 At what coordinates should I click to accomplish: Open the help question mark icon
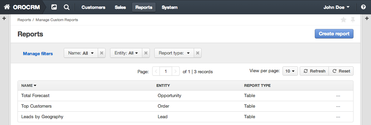(363, 7)
